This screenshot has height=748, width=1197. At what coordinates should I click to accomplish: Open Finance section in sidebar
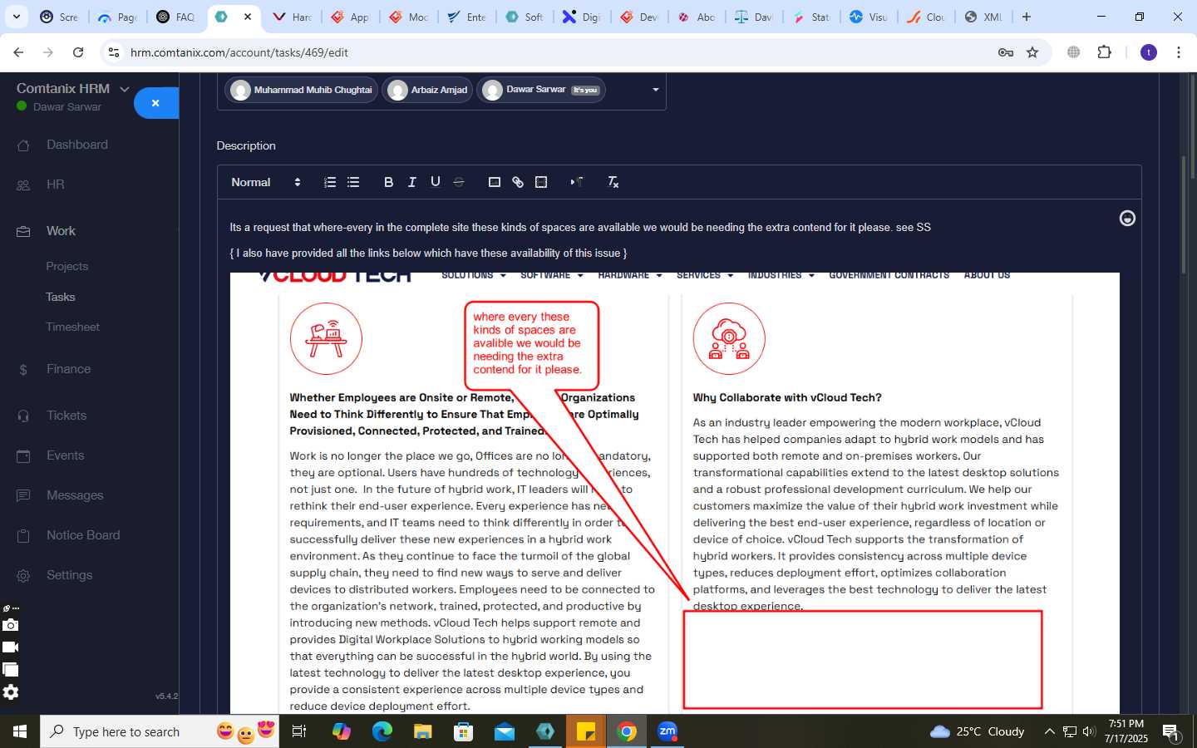(69, 369)
